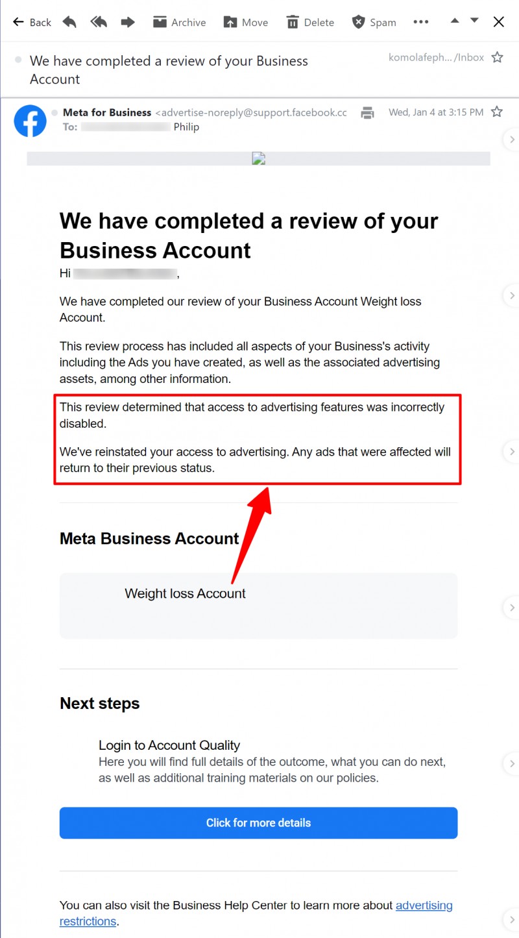Viewport: 519px width, 938px height.
Task: Click the Forward arrow icon
Action: 128,22
